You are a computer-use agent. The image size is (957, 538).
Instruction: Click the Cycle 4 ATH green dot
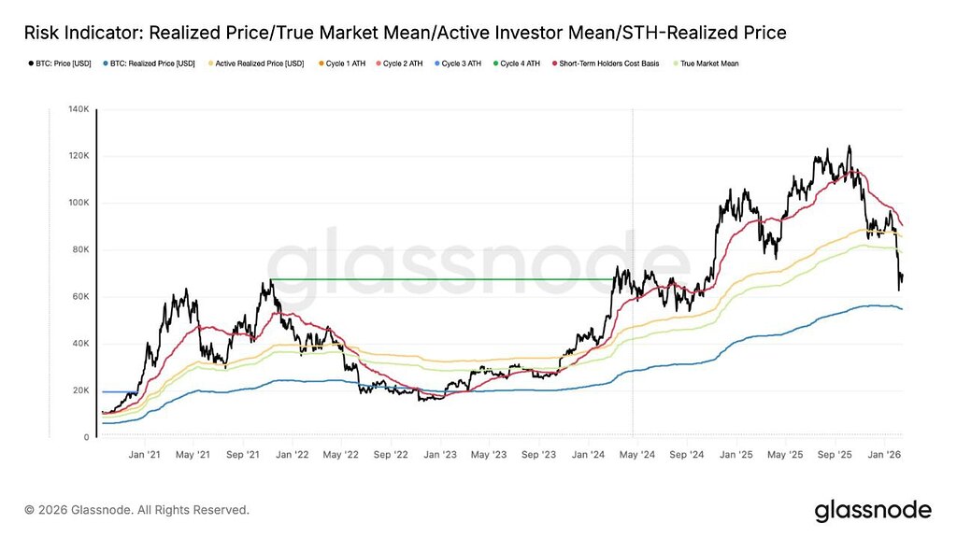click(494, 64)
